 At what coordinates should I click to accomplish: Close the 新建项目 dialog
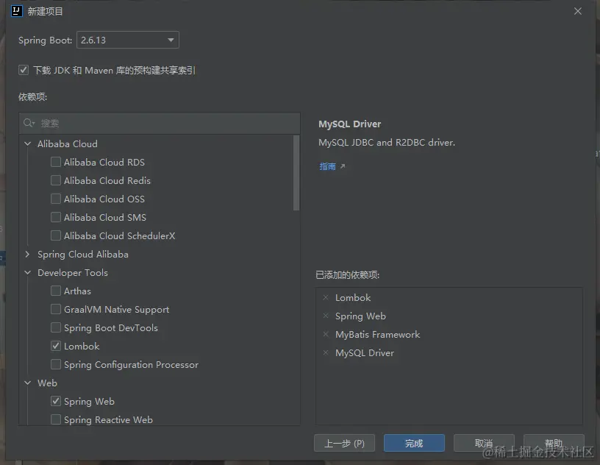(578, 11)
